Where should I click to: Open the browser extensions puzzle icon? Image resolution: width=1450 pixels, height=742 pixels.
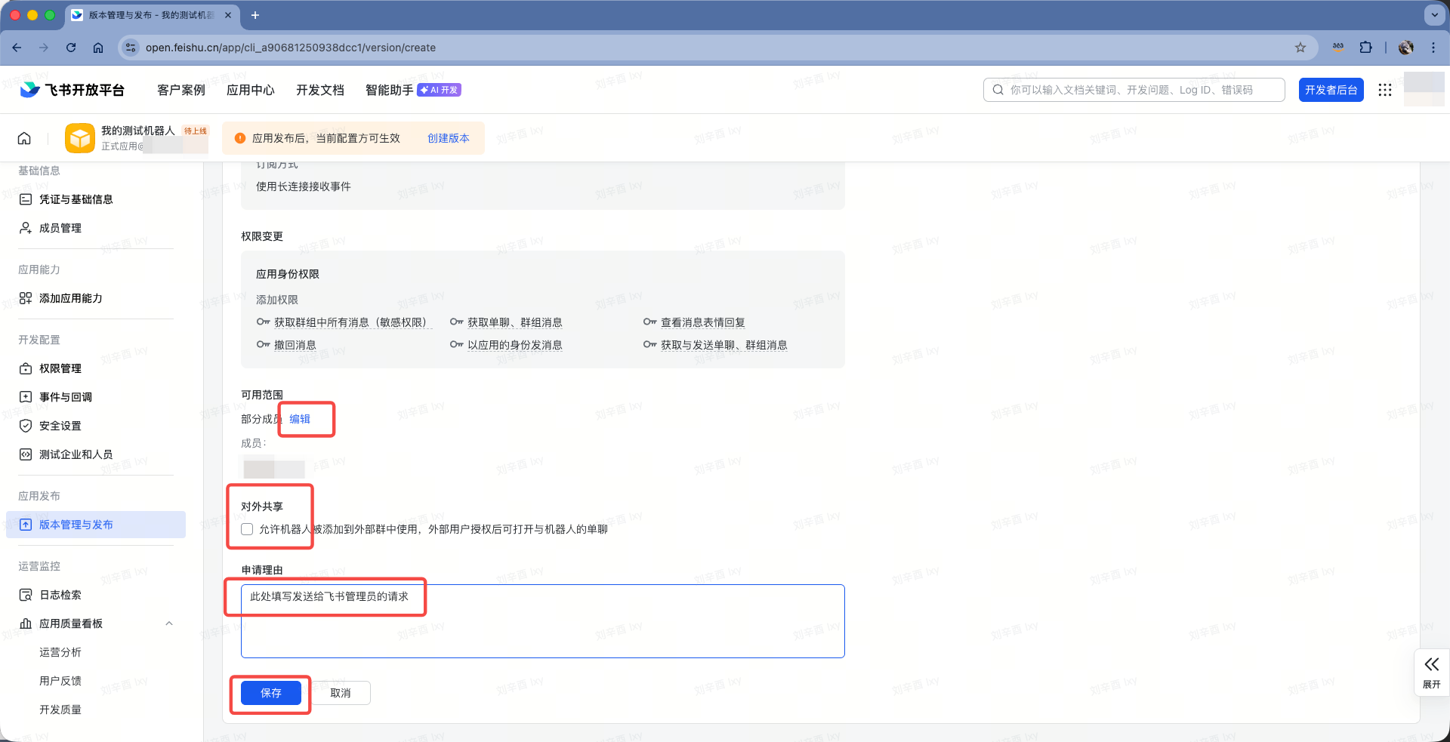coord(1365,48)
